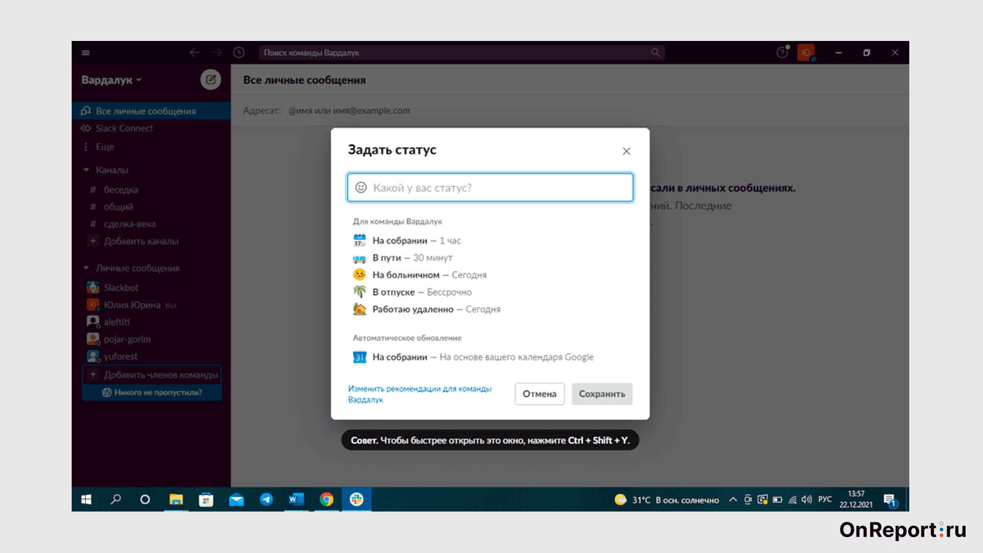This screenshot has height=553, width=983.
Task: Open the yuforest direct message
Action: click(x=120, y=356)
